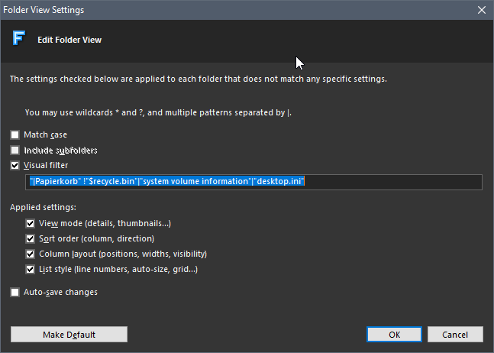The width and height of the screenshot is (494, 353).
Task: Uncheck the Visual filter checkbox
Action: [15, 165]
